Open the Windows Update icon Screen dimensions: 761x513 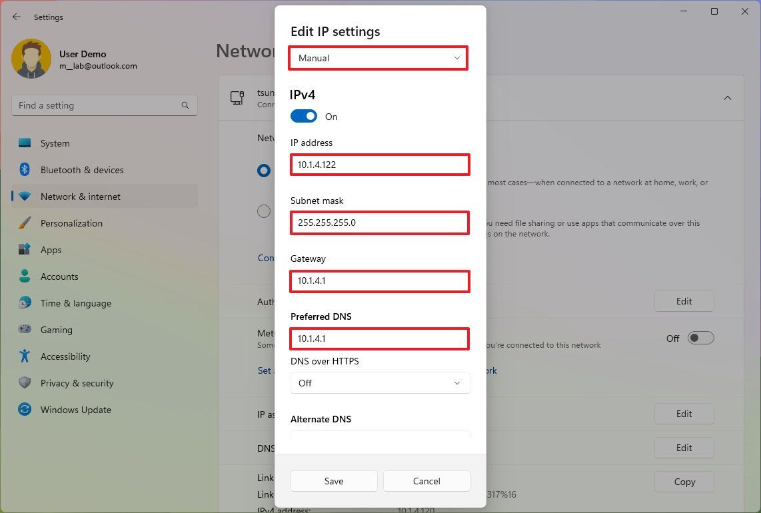(25, 410)
